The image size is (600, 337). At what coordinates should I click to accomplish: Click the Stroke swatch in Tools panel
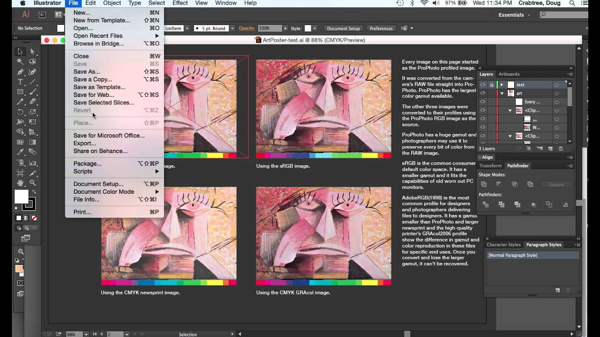pos(29,204)
